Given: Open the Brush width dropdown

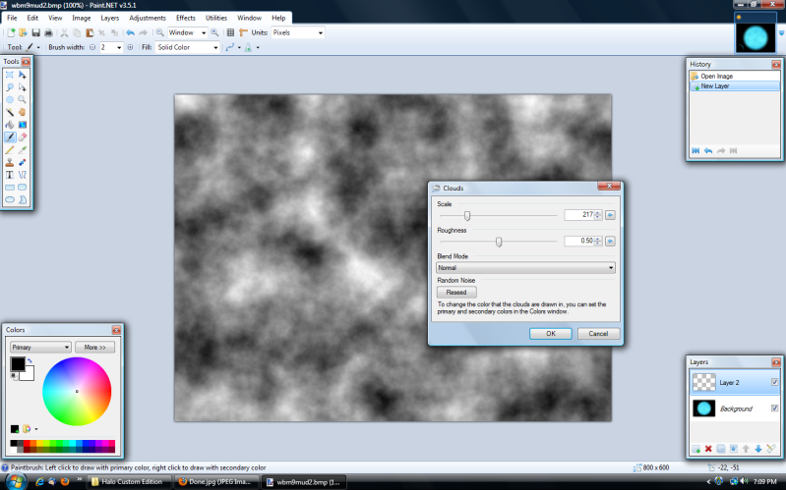Looking at the screenshot, I should point(119,47).
